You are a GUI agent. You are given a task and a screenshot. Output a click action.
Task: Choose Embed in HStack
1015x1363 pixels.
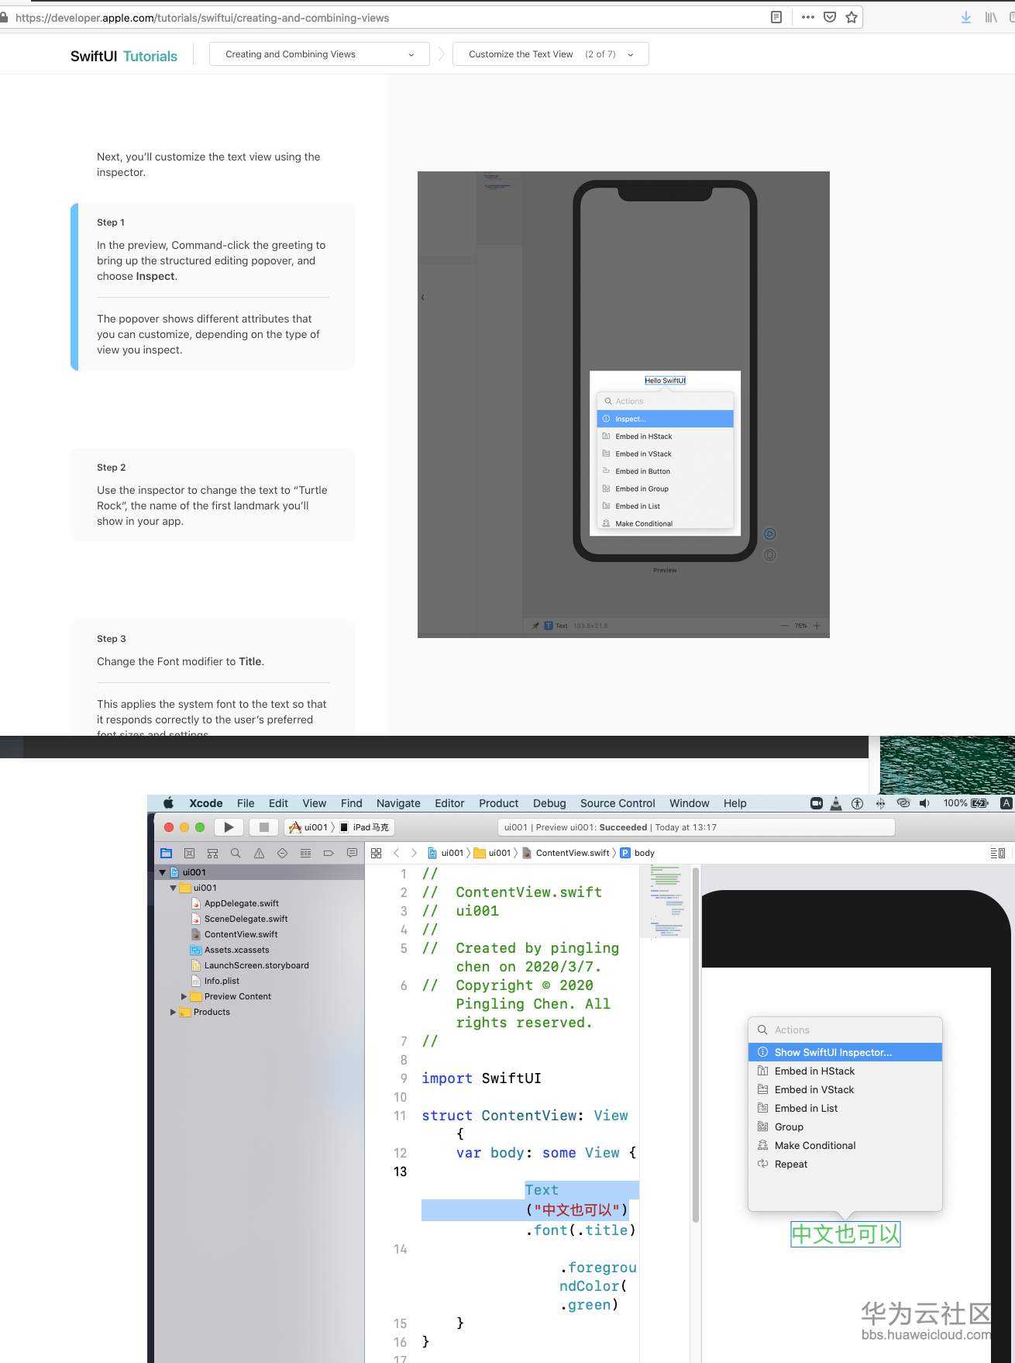(845, 1071)
